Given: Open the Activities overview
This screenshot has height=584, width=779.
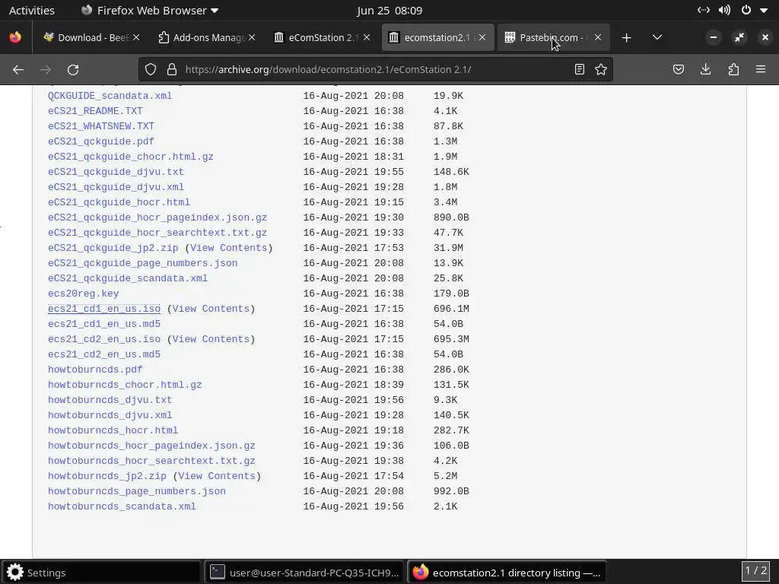Looking at the screenshot, I should pyautogui.click(x=32, y=11).
